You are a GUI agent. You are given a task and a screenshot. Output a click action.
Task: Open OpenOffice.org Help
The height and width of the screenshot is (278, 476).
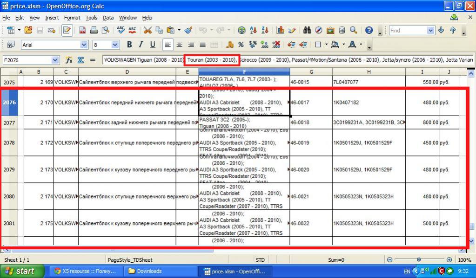pos(369,30)
